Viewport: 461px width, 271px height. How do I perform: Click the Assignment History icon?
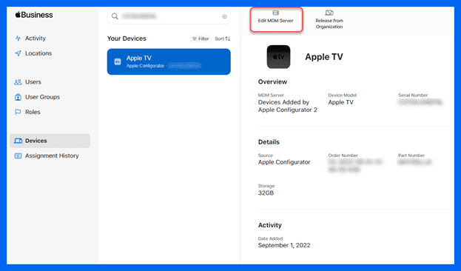point(18,155)
